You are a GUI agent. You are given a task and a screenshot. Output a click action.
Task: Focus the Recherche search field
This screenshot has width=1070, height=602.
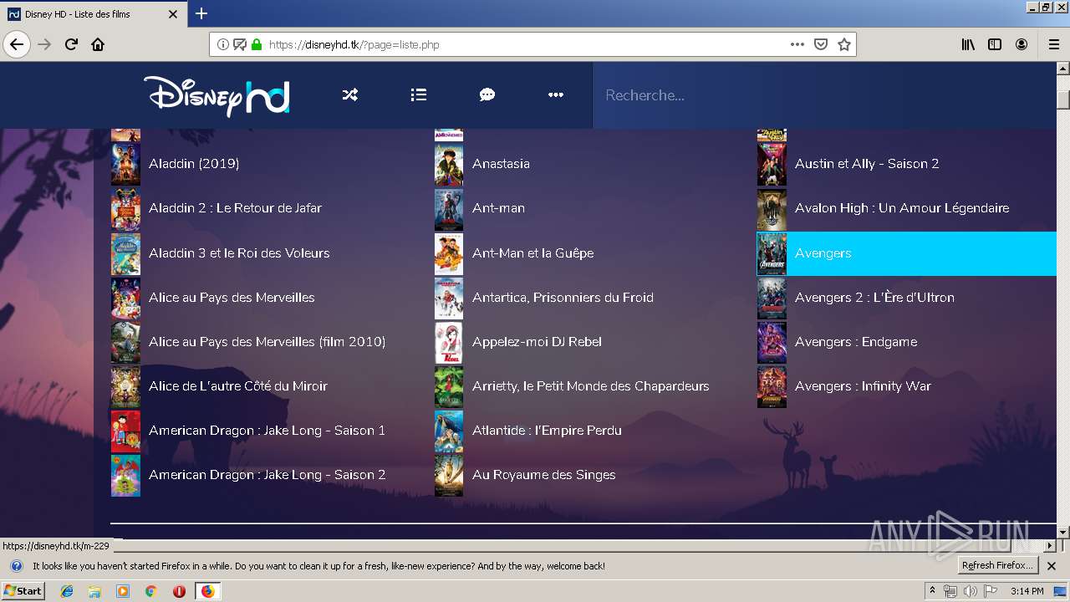[x=824, y=95]
